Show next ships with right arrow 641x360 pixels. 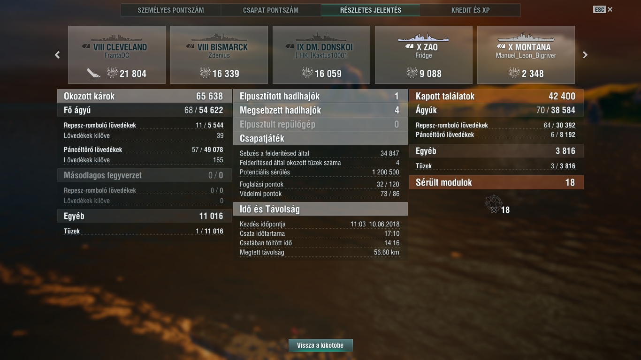pos(585,55)
